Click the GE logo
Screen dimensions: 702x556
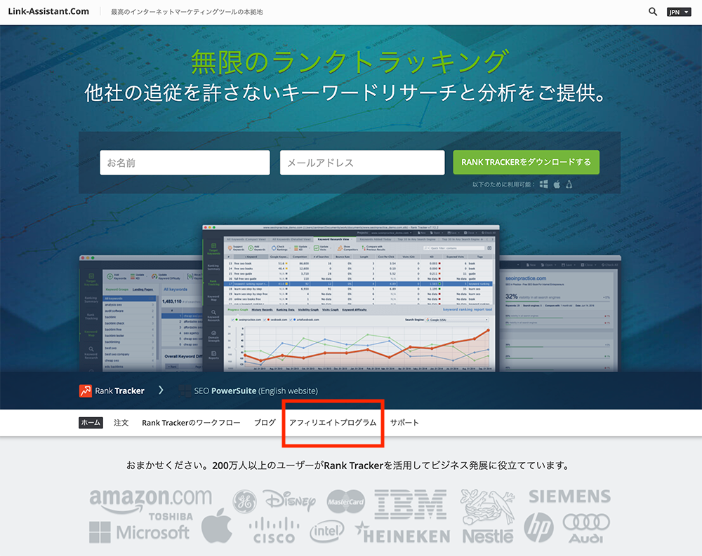coord(244,501)
